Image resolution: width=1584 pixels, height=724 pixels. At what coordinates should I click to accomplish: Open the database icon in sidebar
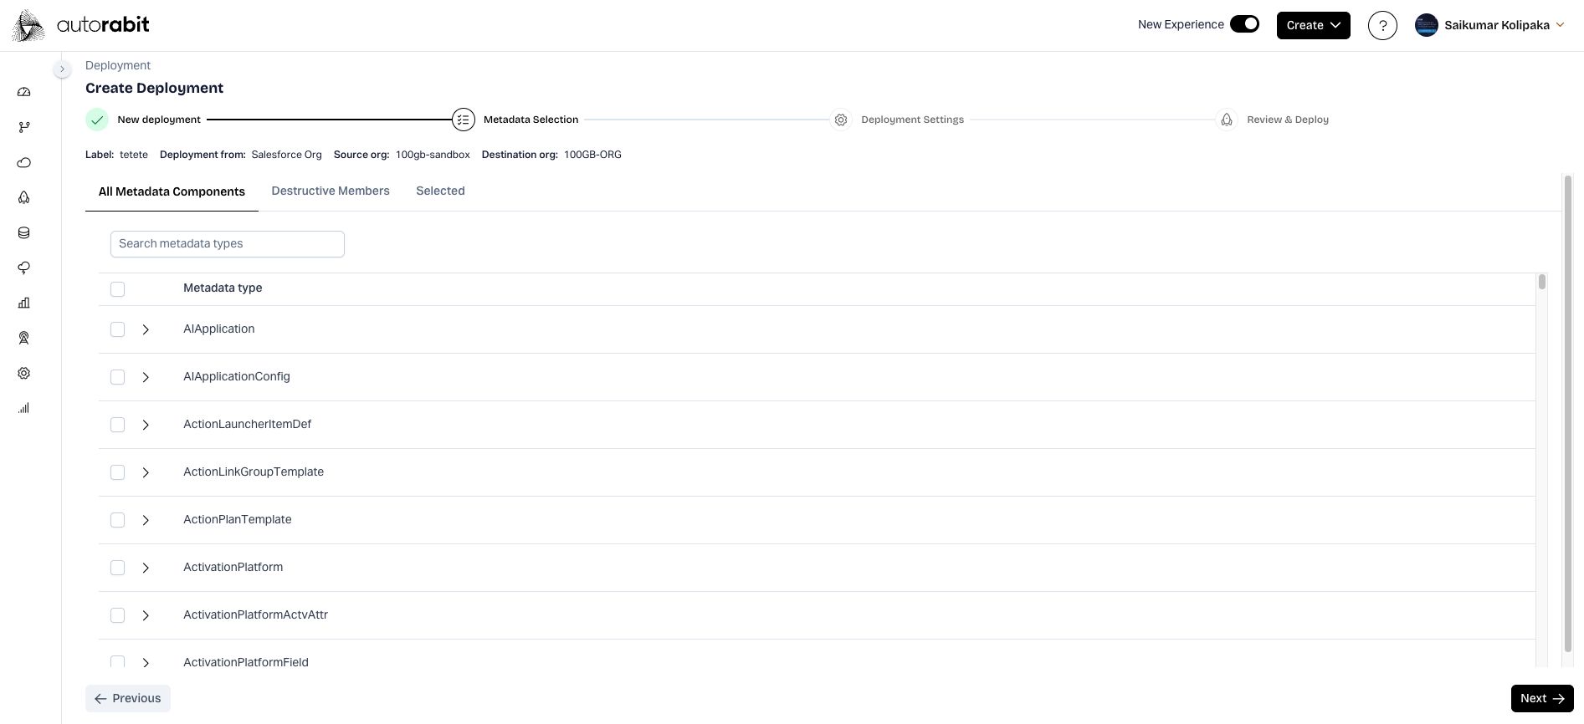coord(24,232)
